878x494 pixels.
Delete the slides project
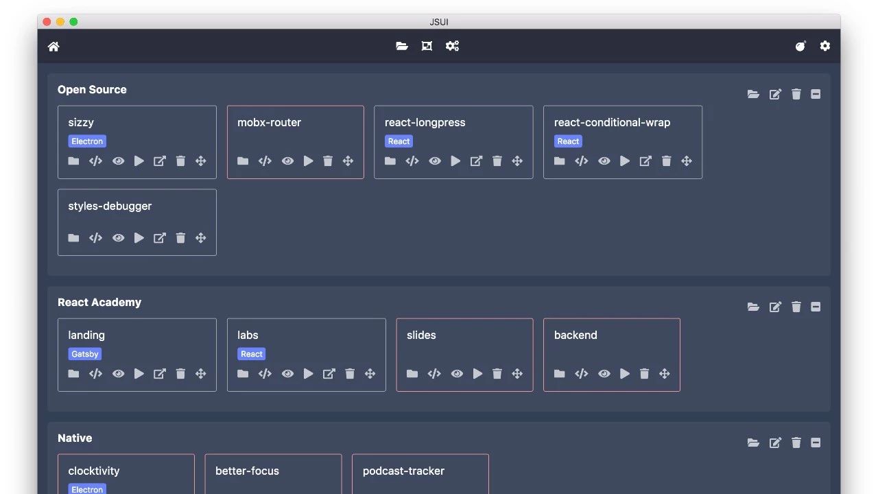coord(497,373)
